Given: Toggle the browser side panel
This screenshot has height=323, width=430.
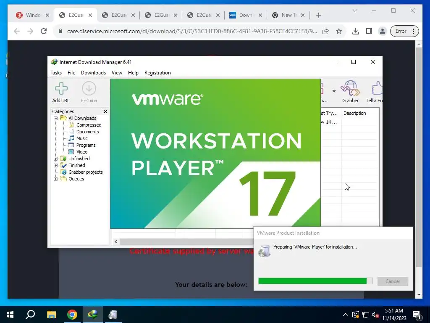Looking at the screenshot, I should [x=369, y=31].
